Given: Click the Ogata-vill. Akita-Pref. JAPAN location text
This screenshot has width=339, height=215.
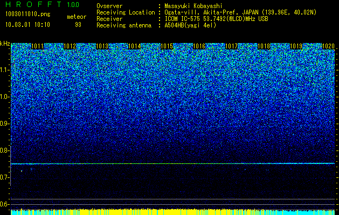Looking at the screenshot, I should [x=240, y=12].
